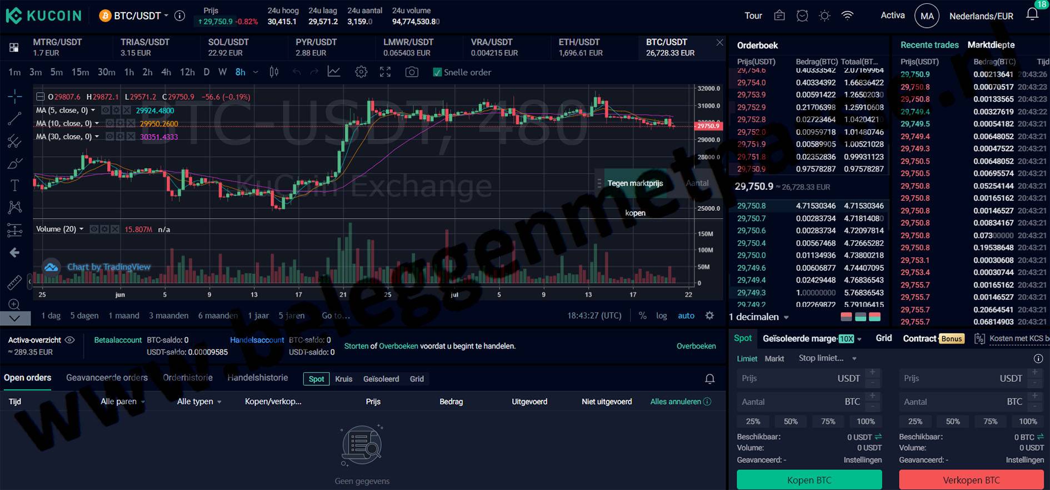
Task: Click the green Kopen BTC button
Action: (809, 479)
